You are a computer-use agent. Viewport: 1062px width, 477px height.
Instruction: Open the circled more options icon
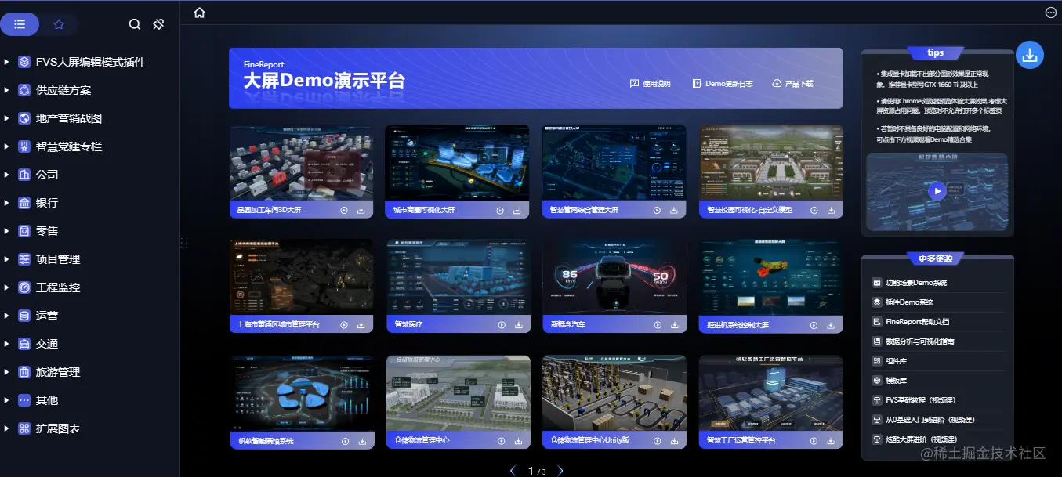[x=1051, y=13]
